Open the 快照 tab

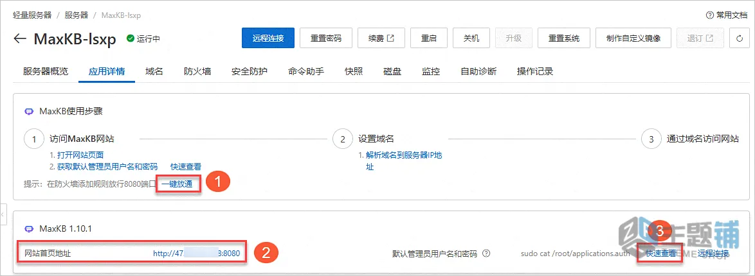pyautogui.click(x=354, y=72)
